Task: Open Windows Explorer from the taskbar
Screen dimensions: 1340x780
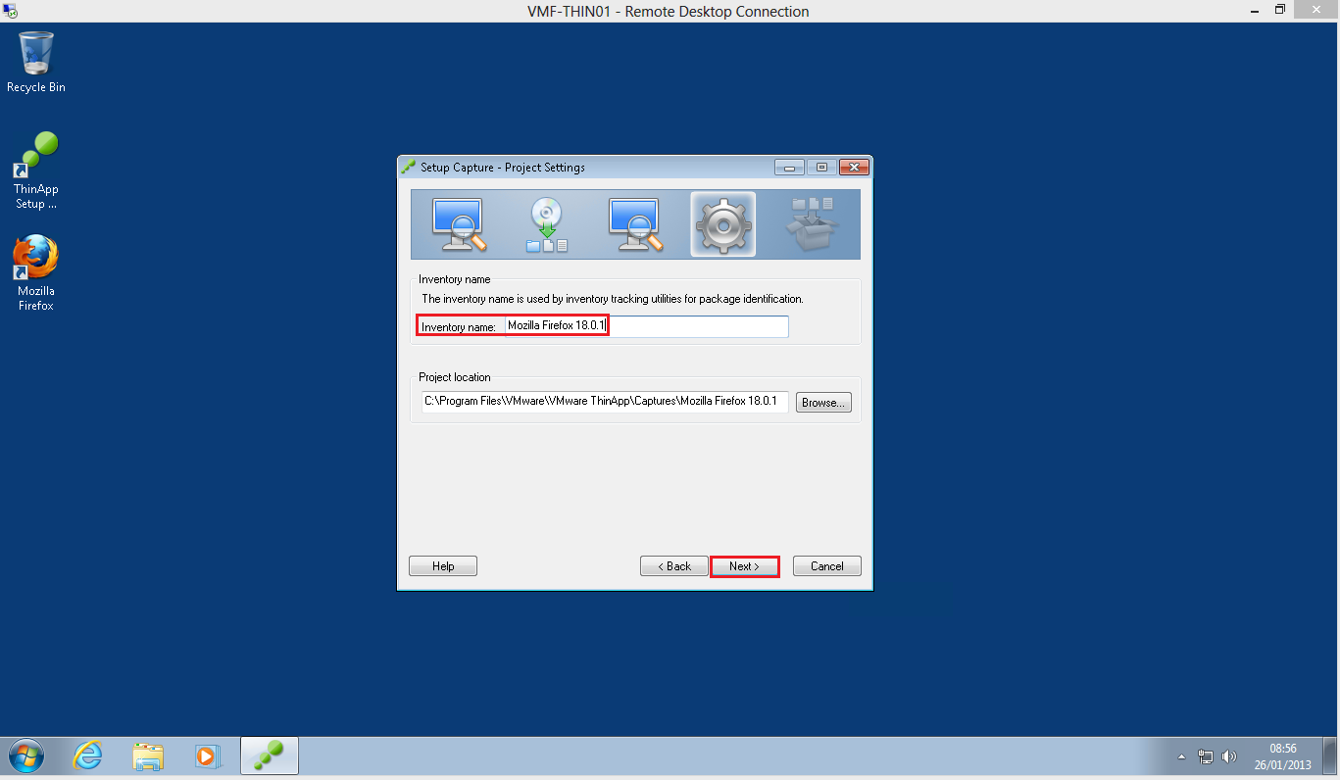Action: (148, 756)
